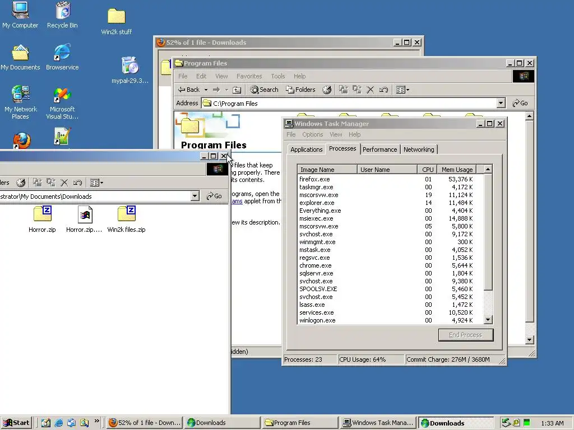Click the Add/Remove Programs link

click(237, 201)
